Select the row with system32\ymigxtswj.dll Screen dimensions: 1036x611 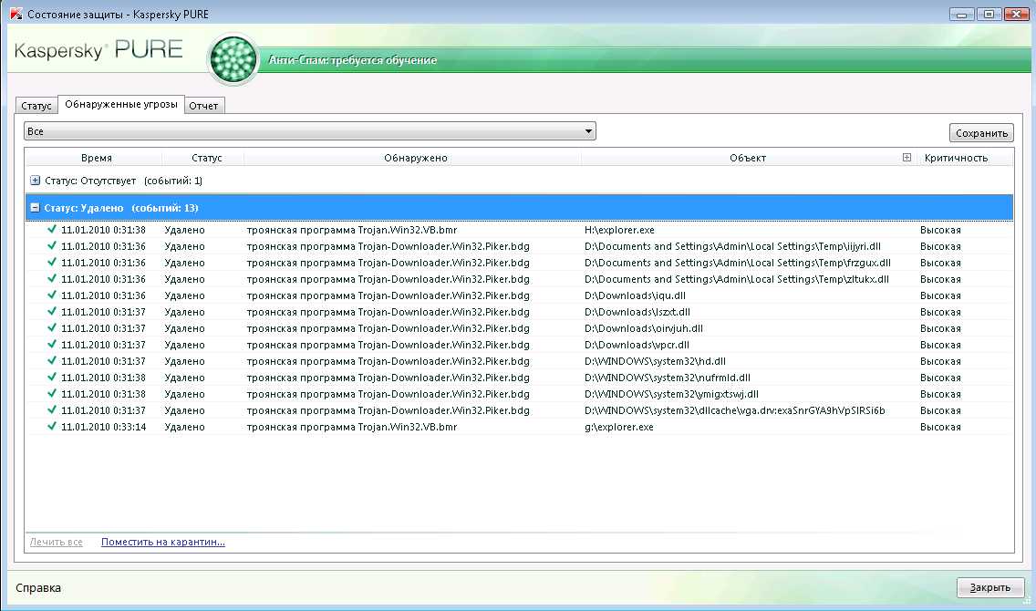tap(519, 394)
